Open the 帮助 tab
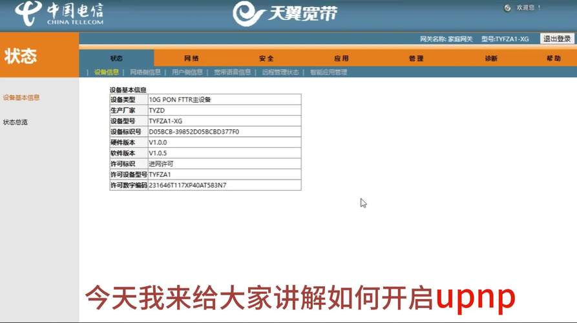 553,58
